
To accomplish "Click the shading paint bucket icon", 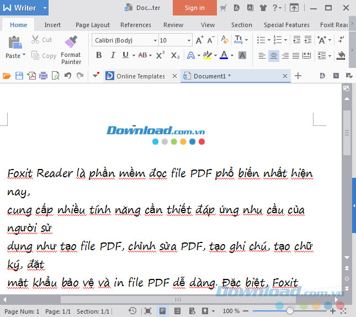I will [x=341, y=55].
